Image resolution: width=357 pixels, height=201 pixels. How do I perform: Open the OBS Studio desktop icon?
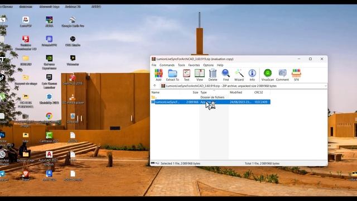click(x=73, y=41)
